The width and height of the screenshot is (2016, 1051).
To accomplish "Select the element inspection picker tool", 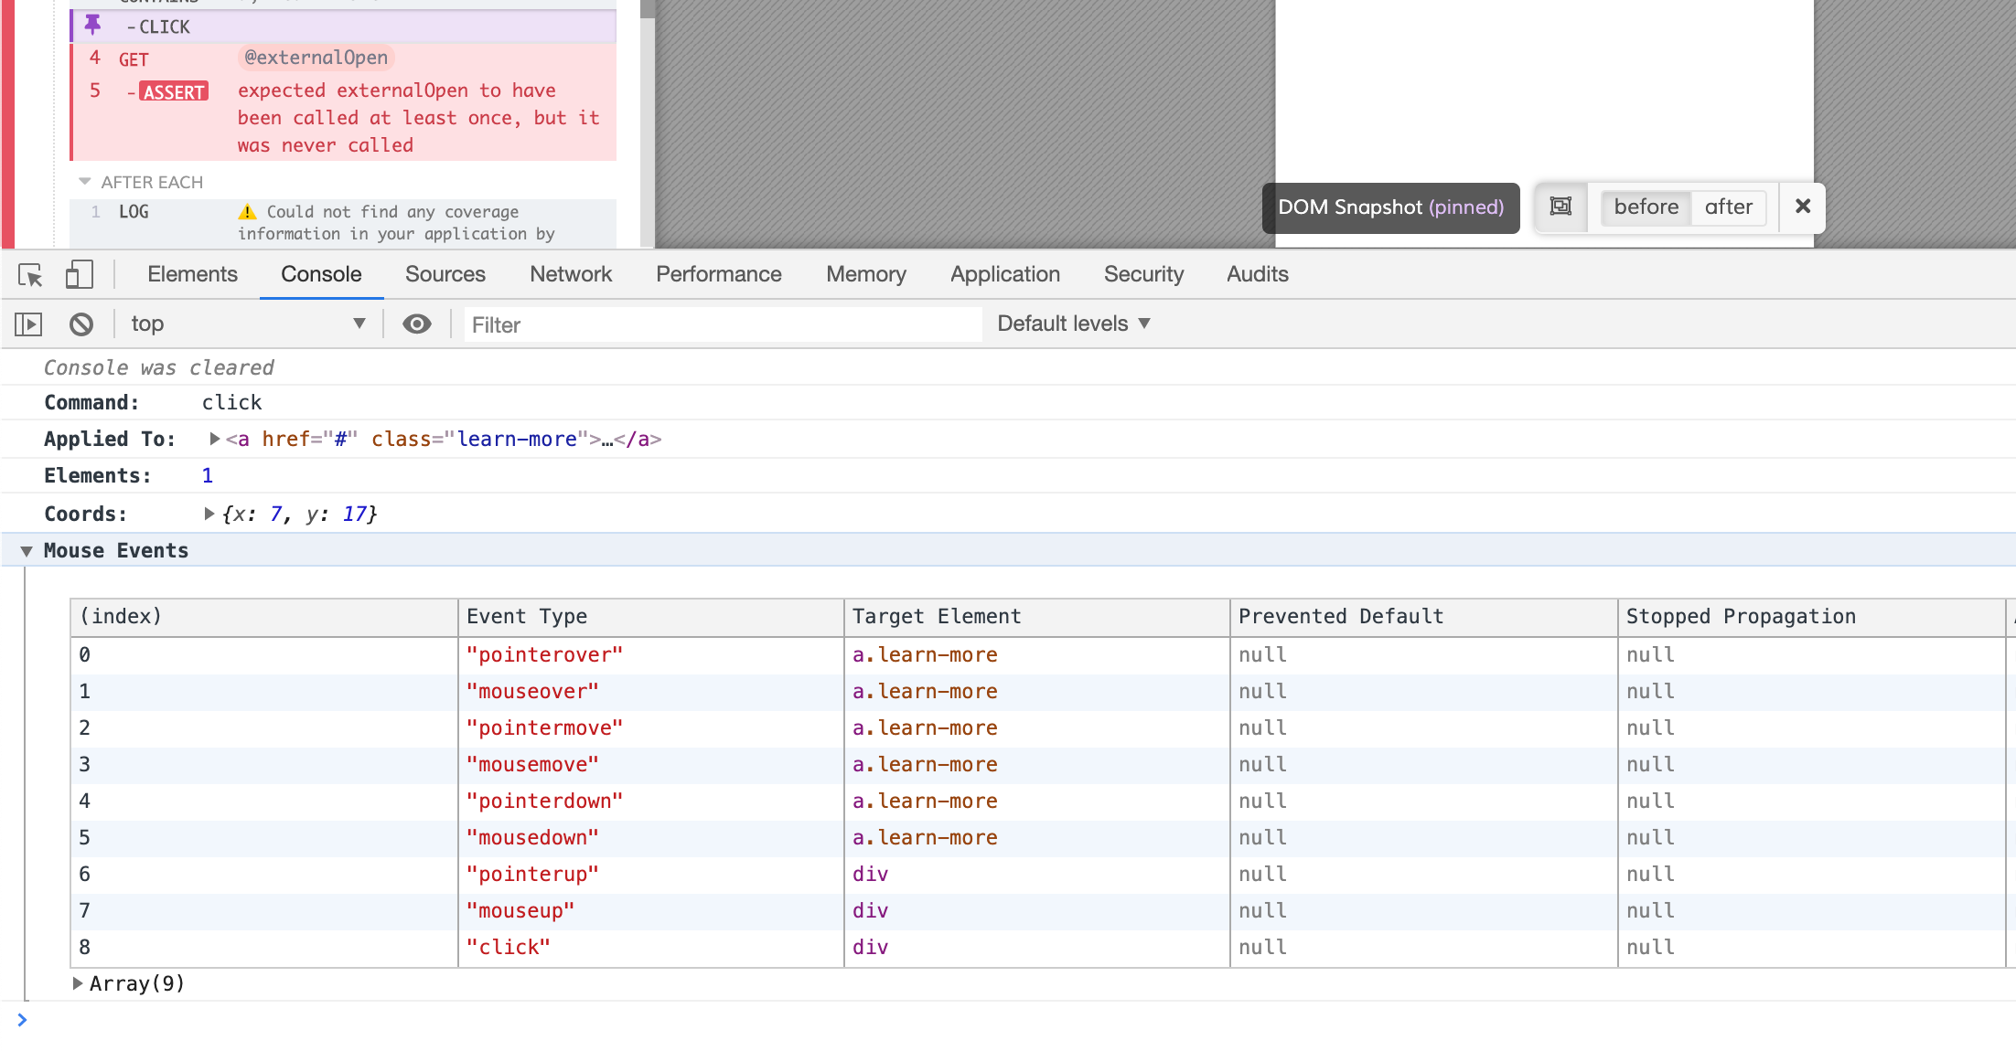I will pyautogui.click(x=31, y=274).
